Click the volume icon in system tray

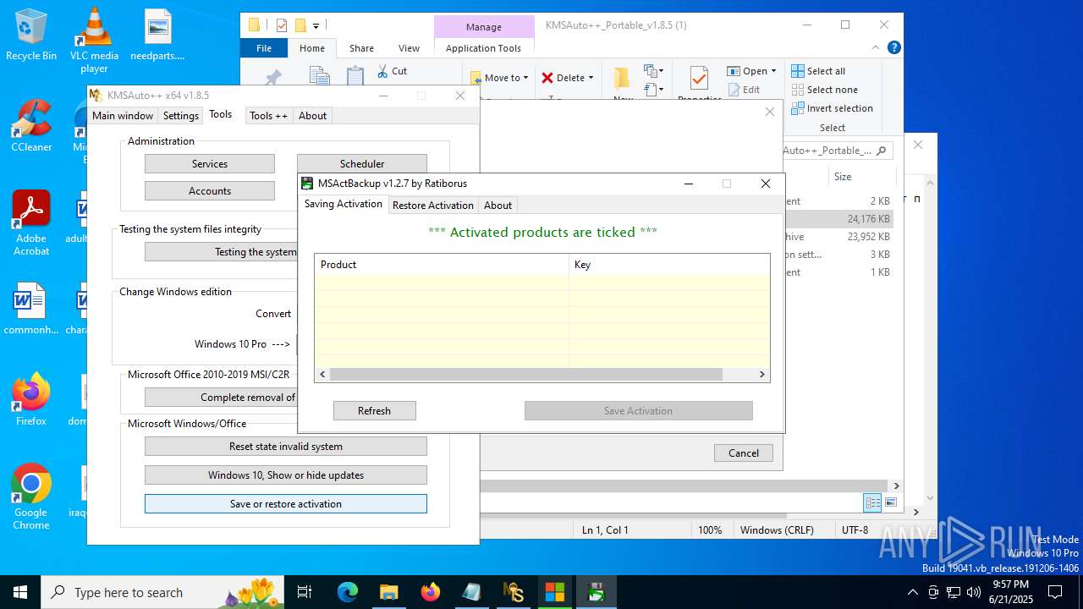pos(974,592)
